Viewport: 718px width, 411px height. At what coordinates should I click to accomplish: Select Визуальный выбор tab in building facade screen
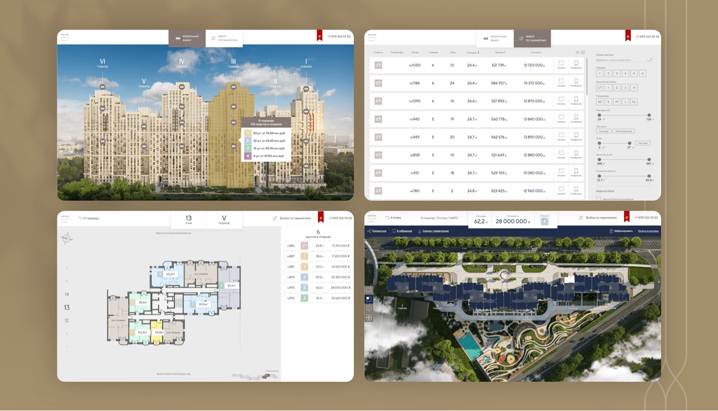(187, 38)
